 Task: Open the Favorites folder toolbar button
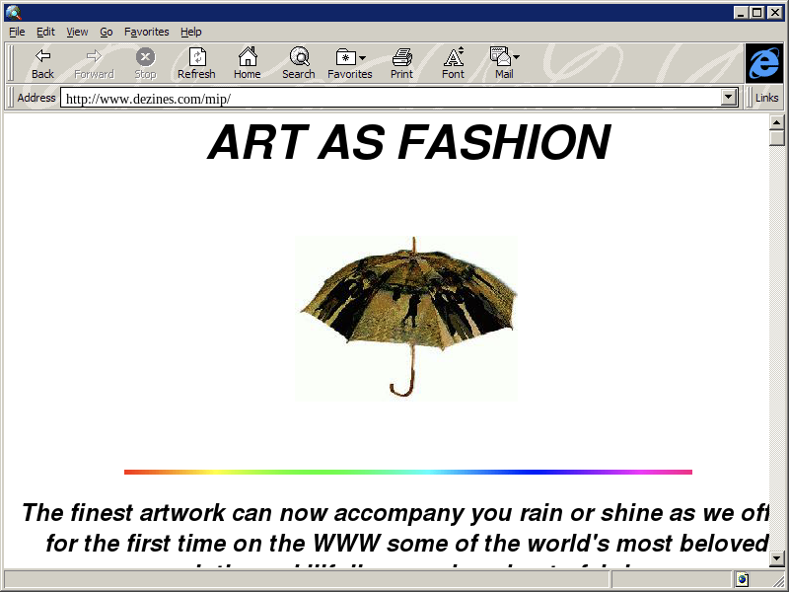pyautogui.click(x=344, y=57)
